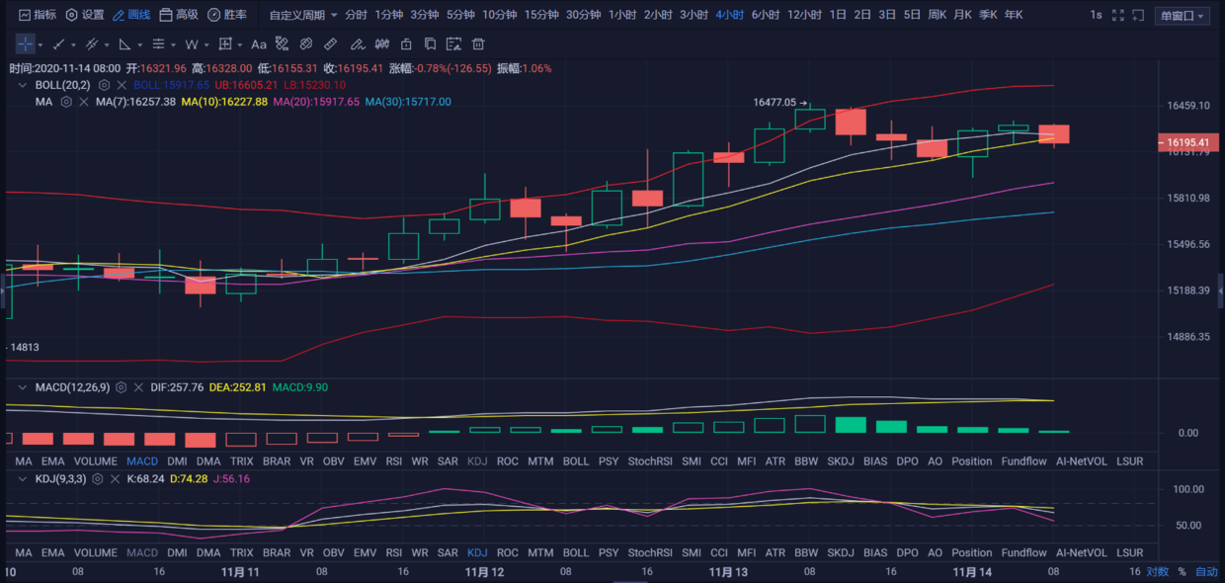
Task: Click the 16195.41 current price label
Action: click(x=1187, y=143)
